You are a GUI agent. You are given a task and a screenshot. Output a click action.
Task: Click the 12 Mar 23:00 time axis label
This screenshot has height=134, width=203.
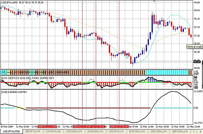tap(193, 127)
